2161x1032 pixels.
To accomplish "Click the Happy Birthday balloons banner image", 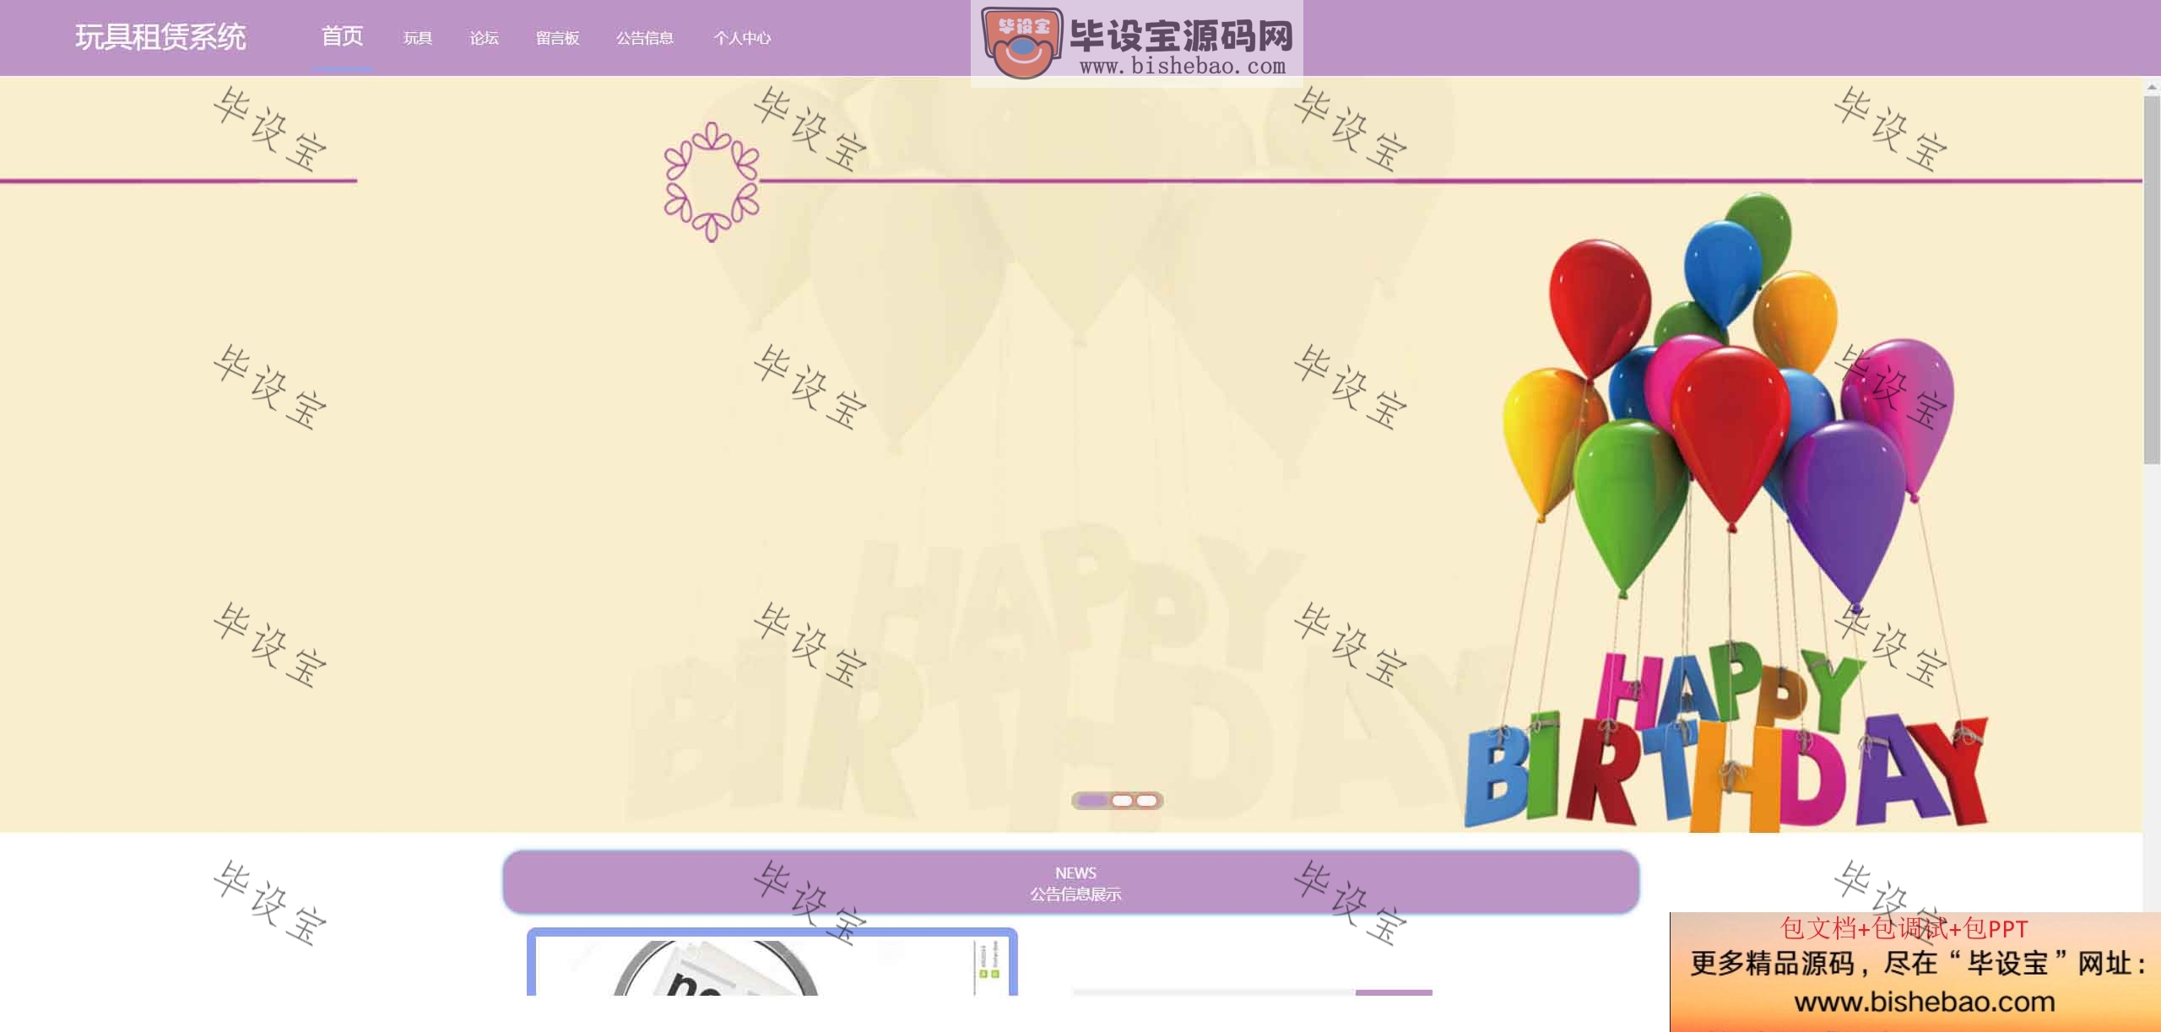I will coord(1071,454).
